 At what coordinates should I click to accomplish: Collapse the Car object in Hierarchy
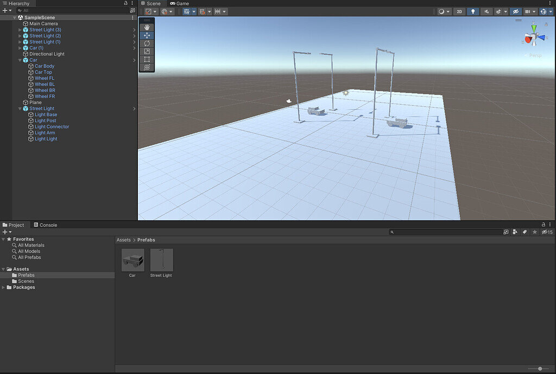point(20,60)
